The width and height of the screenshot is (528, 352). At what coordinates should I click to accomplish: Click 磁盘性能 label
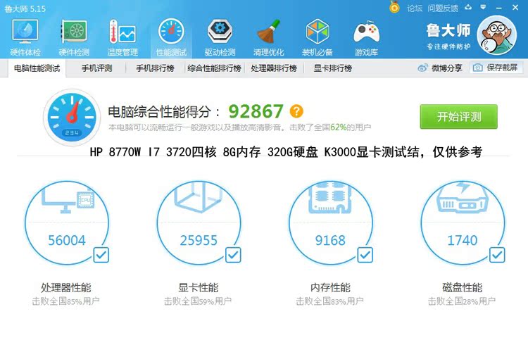(x=463, y=287)
